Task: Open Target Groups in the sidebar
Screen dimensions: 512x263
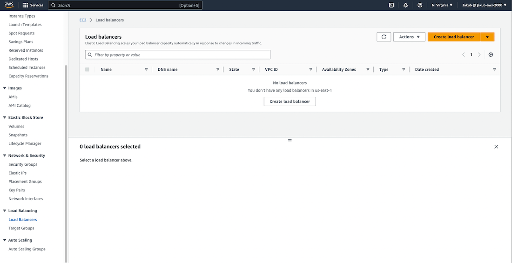Action: 21,228
